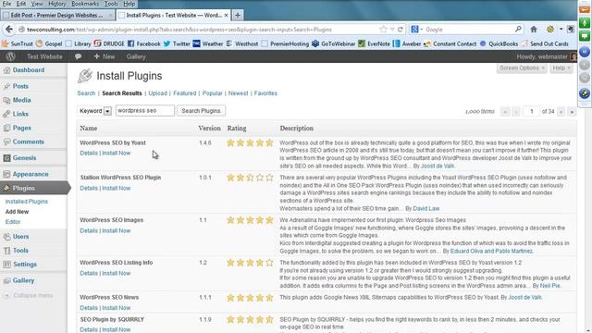Click the Settings sidebar icon
The width and height of the screenshot is (592, 333).
6,265
